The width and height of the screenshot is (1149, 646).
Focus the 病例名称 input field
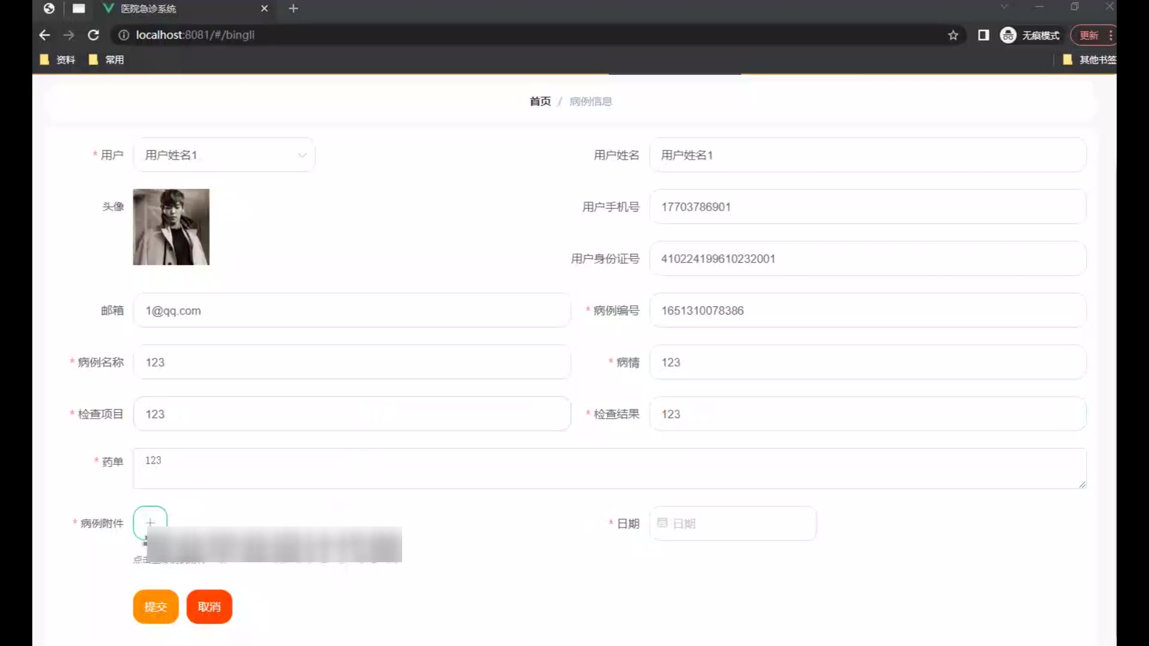352,362
